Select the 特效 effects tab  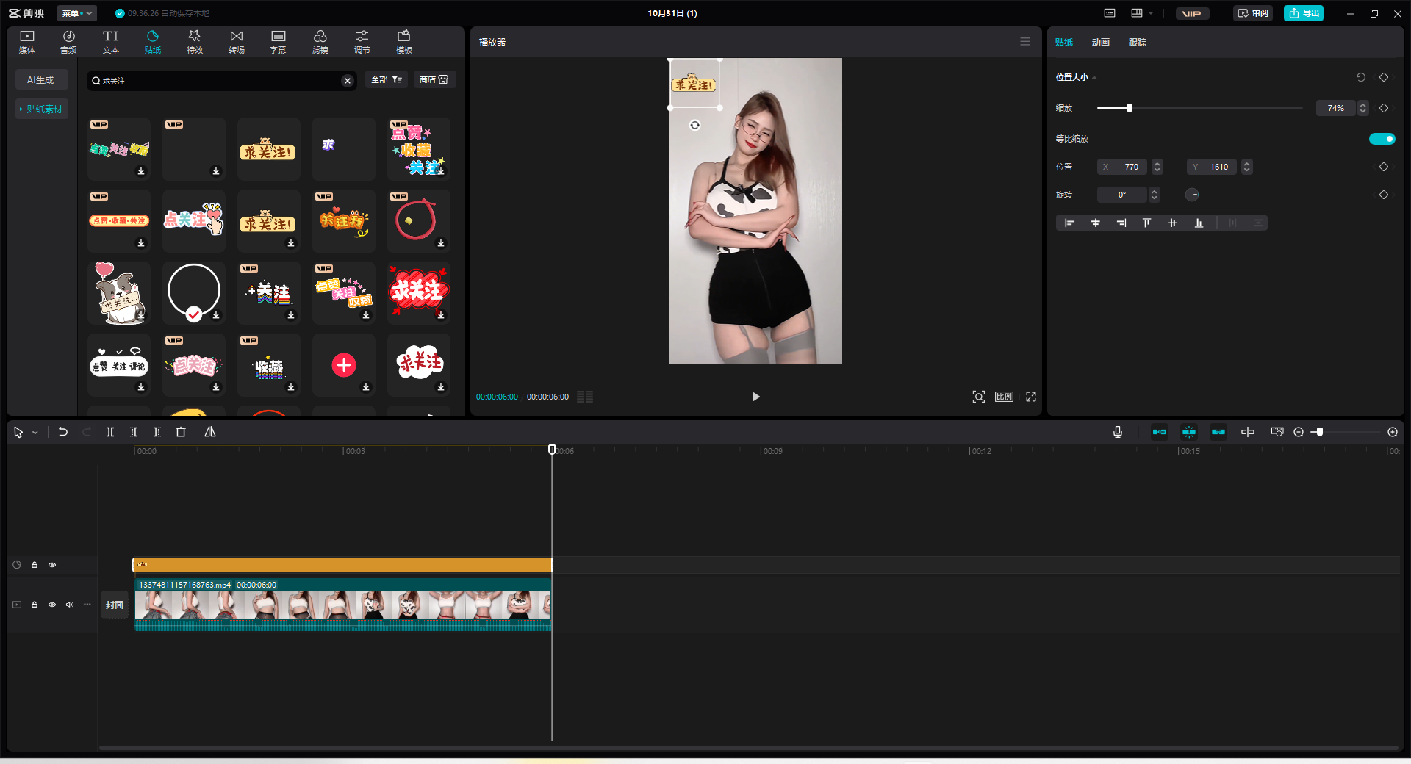pos(194,42)
